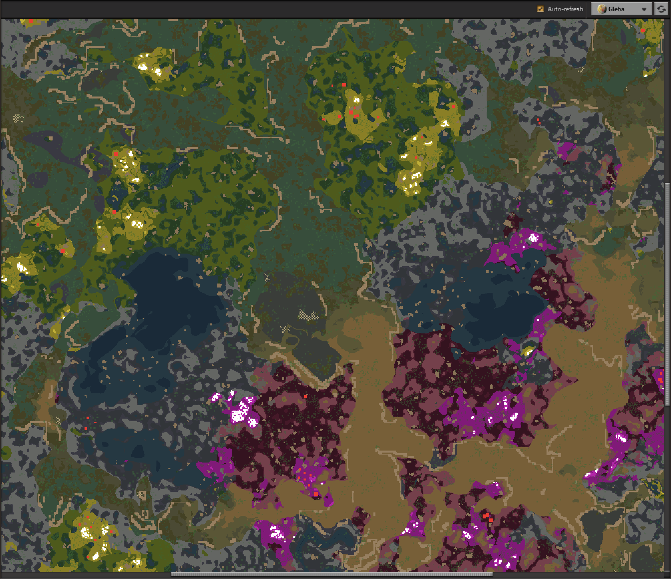Open the Gleba planet dropdown

pyautogui.click(x=621, y=9)
